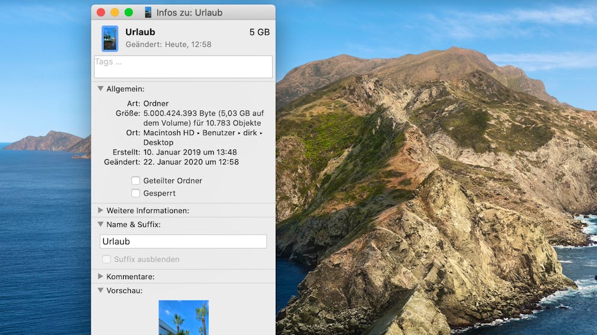Screen dimensions: 597x335
Task: Click 'Desktop' in the Ort path
Action: tap(158, 143)
